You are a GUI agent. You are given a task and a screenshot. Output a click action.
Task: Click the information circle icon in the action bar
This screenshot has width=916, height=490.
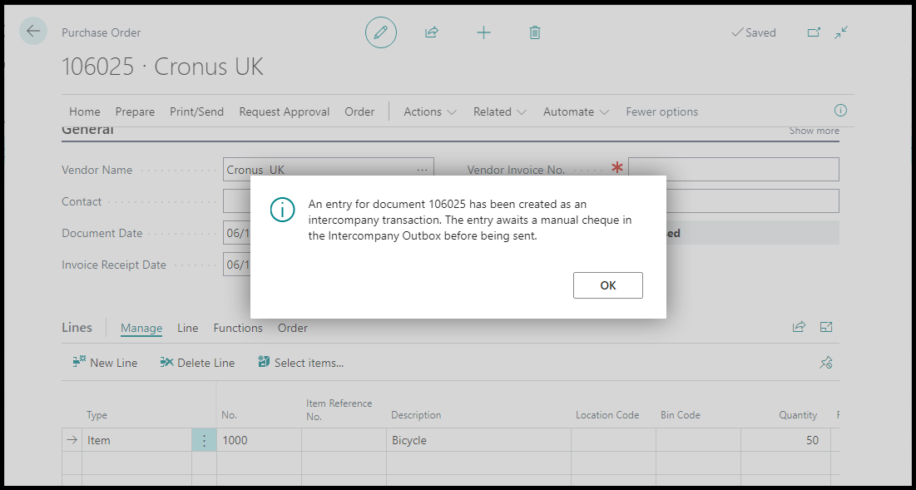pyautogui.click(x=840, y=111)
